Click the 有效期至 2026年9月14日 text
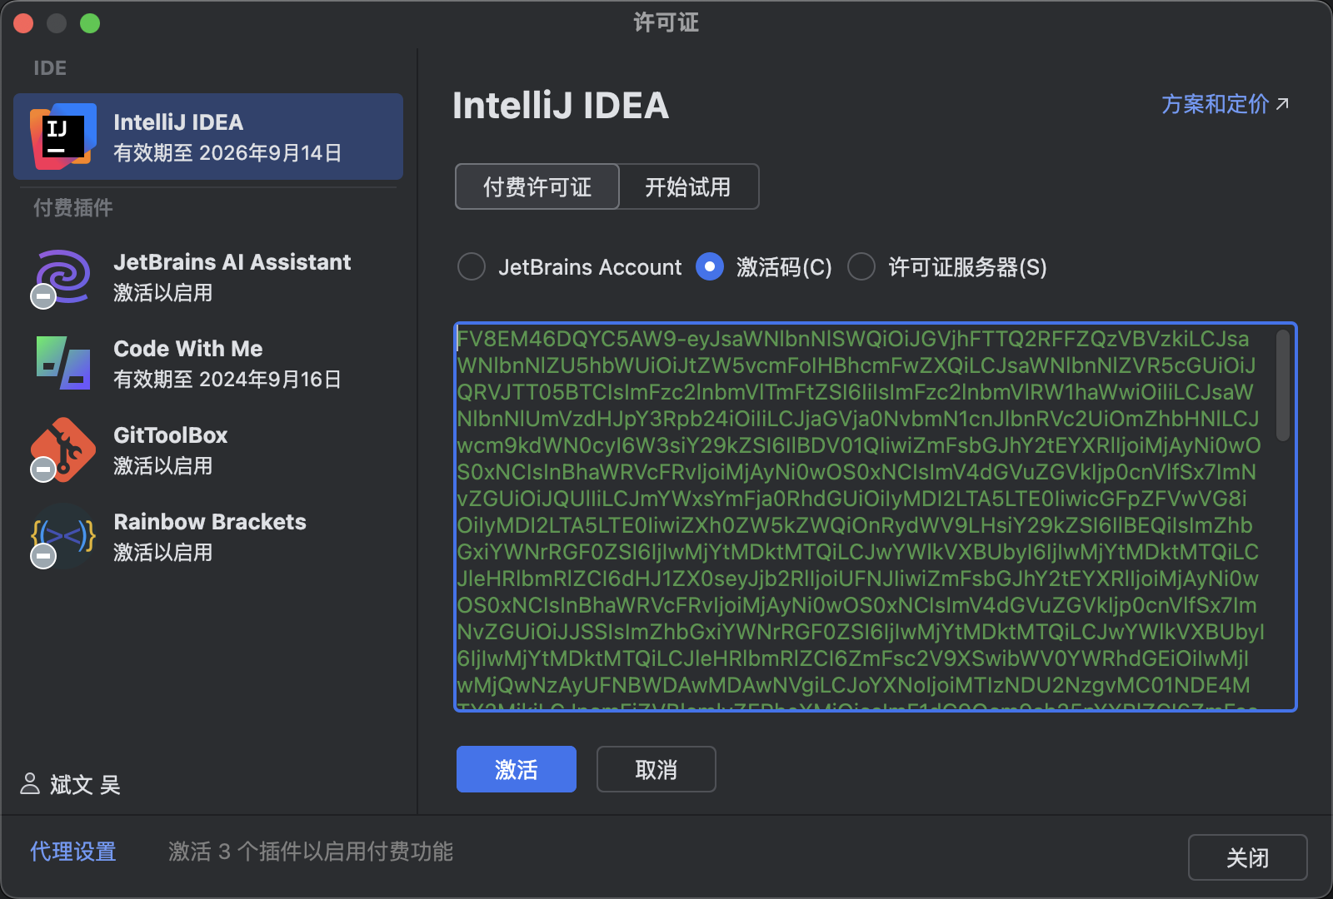This screenshot has width=1333, height=899. coord(227,153)
